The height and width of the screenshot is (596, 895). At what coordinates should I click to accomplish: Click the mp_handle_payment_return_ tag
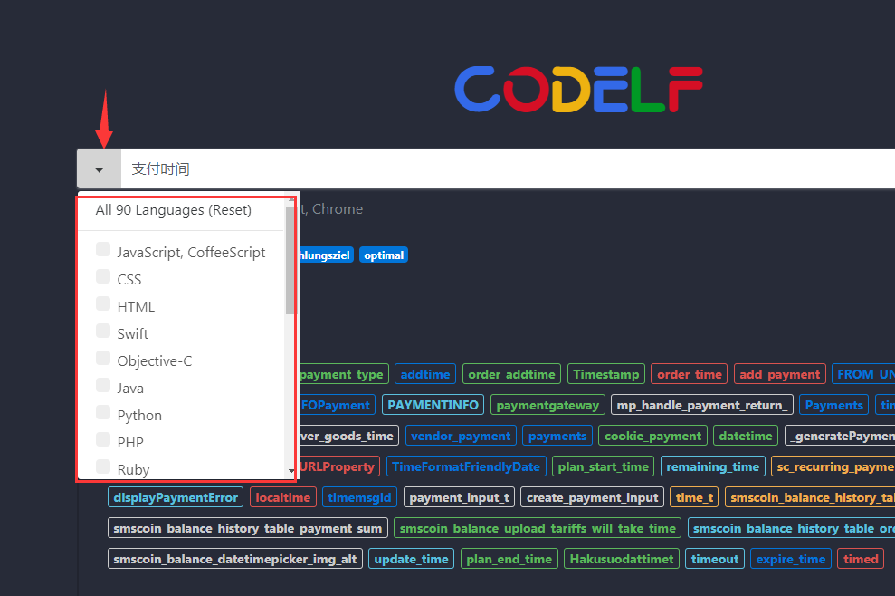click(702, 405)
